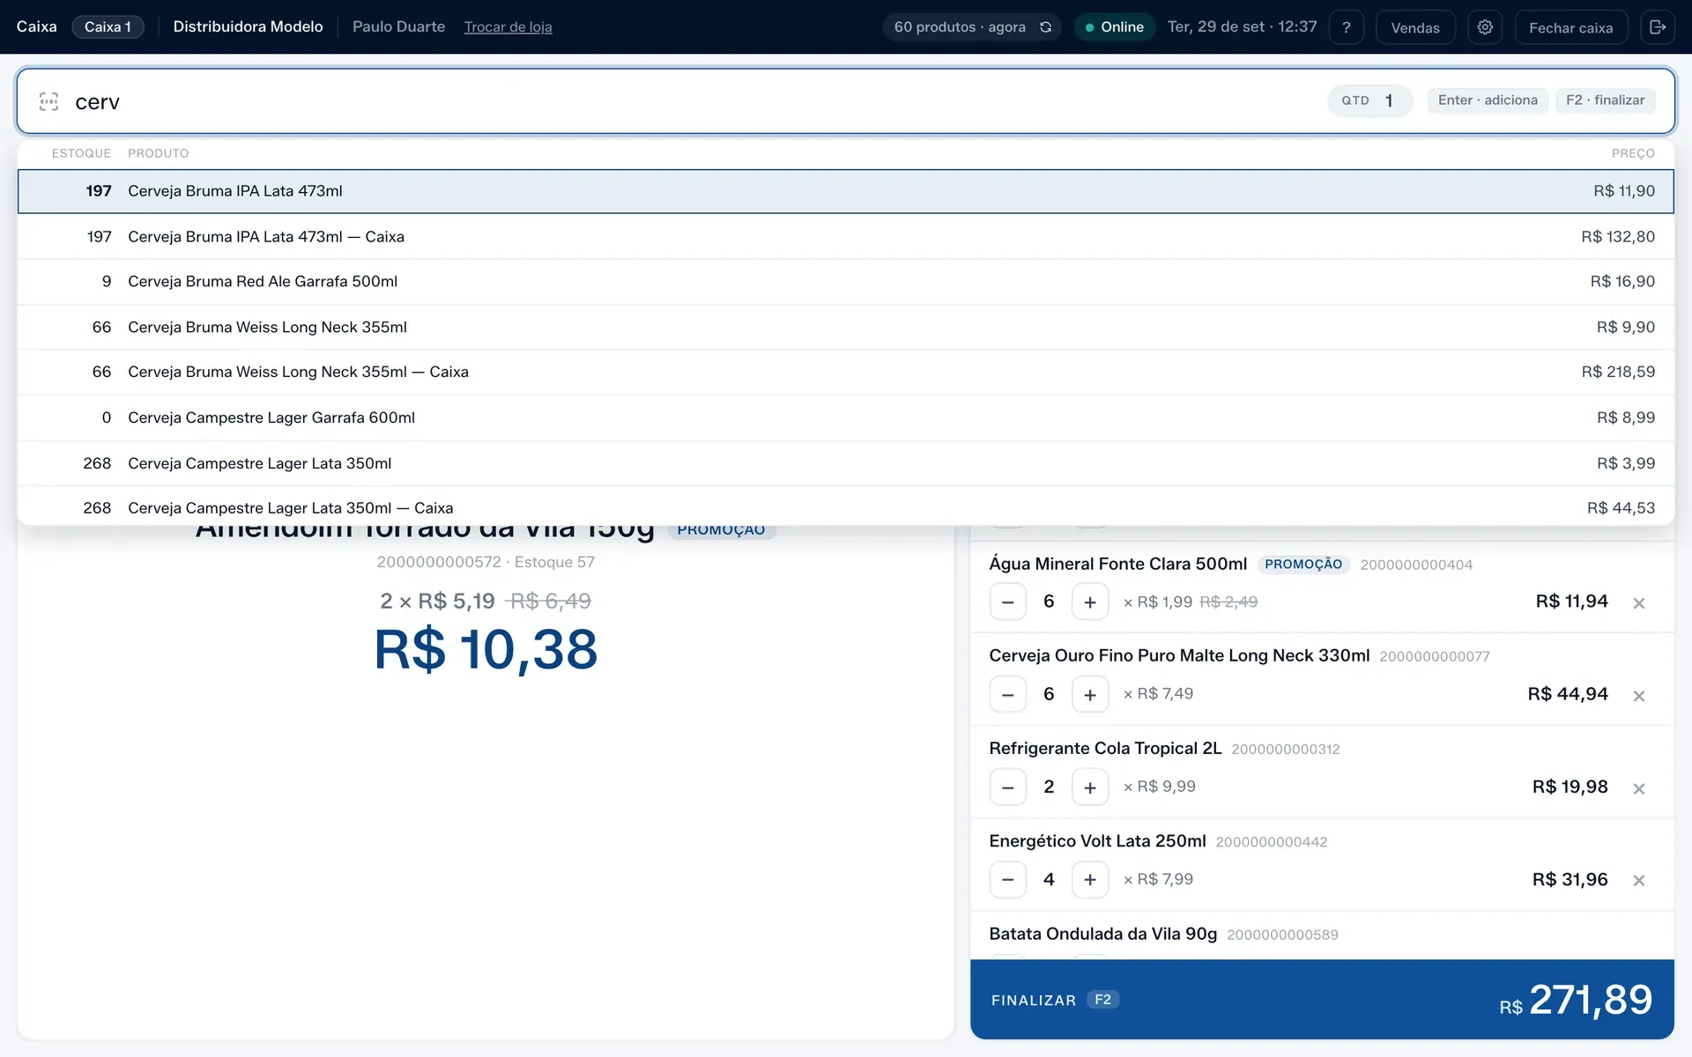Select Cerveja Bruma Weiss Long Neck 355ml
Image resolution: width=1692 pixels, height=1057 pixels.
[x=846, y=328]
